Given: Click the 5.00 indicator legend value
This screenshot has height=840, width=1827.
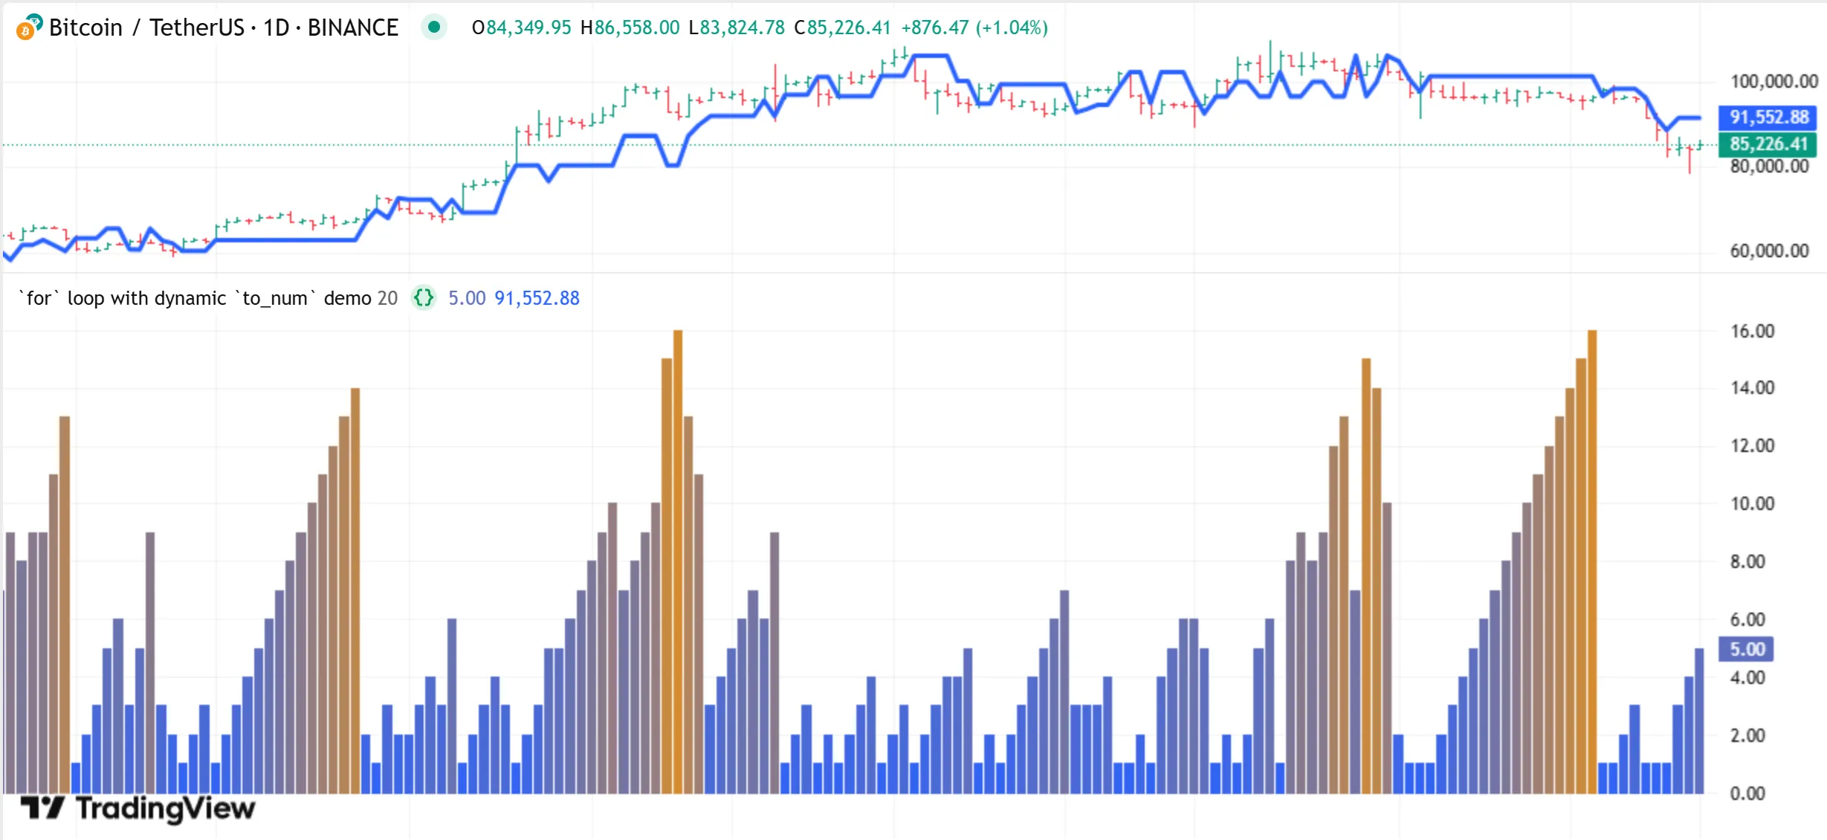Looking at the screenshot, I should pyautogui.click(x=467, y=298).
